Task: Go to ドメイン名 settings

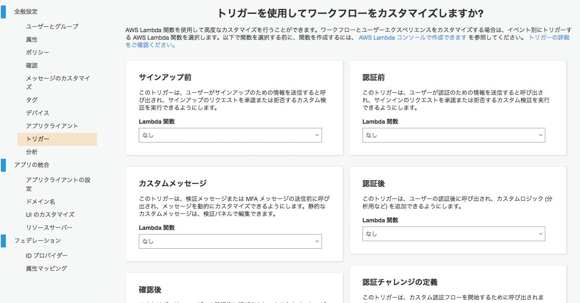Action: [x=41, y=201]
